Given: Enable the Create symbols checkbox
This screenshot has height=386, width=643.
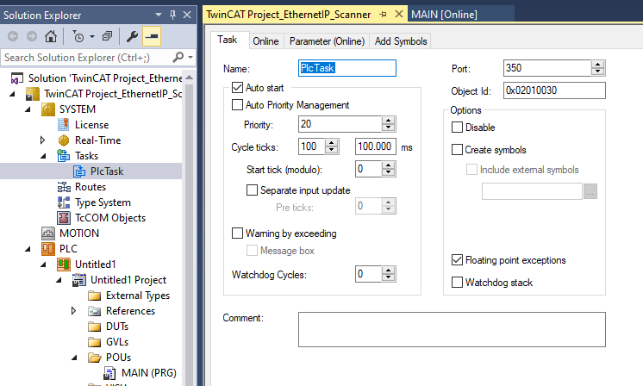Looking at the screenshot, I should 457,150.
